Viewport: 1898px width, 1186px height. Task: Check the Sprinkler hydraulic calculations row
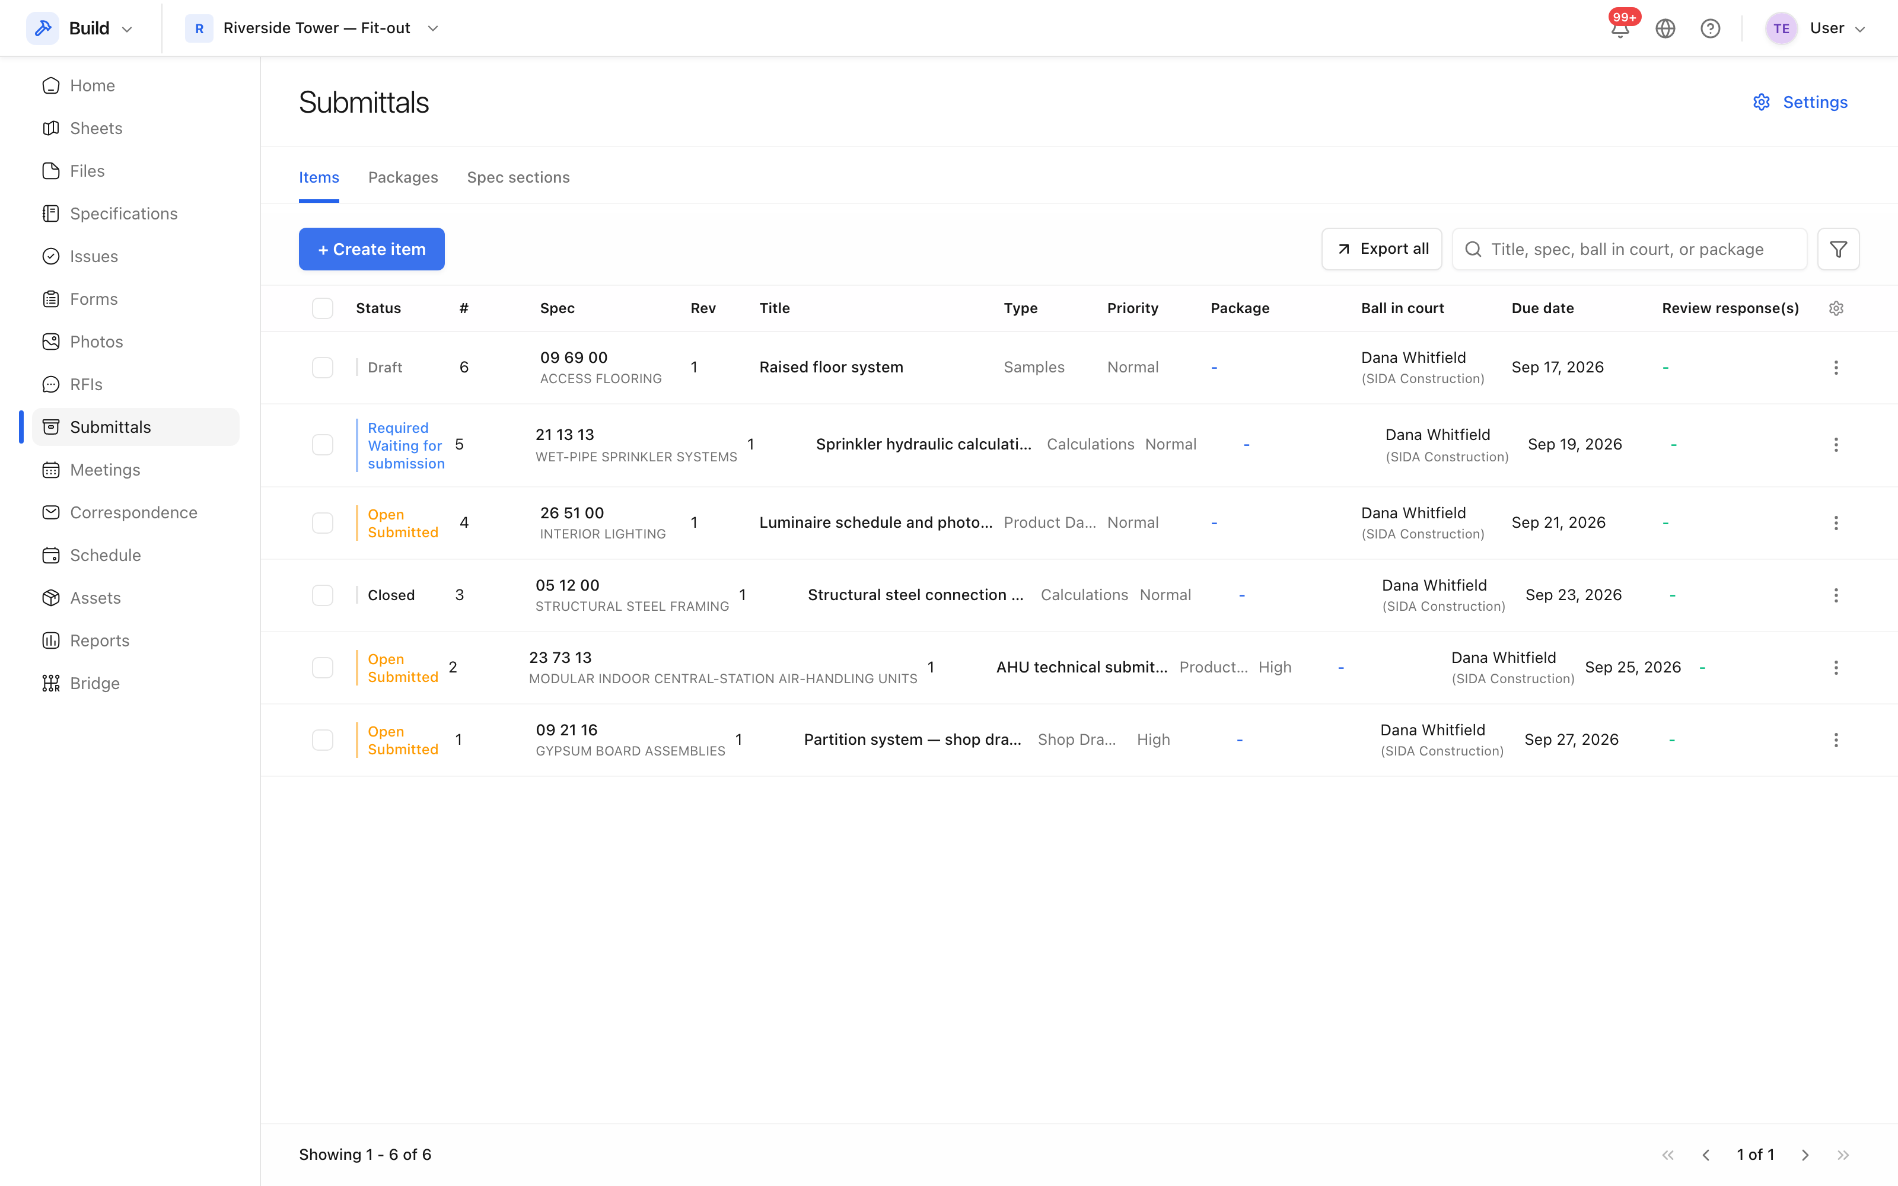pyautogui.click(x=322, y=445)
